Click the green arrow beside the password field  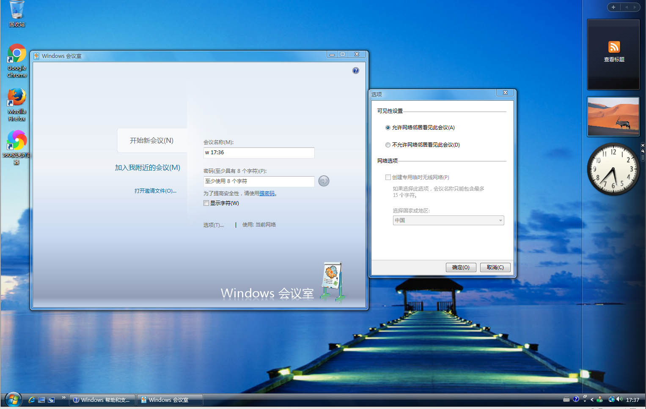coord(323,181)
